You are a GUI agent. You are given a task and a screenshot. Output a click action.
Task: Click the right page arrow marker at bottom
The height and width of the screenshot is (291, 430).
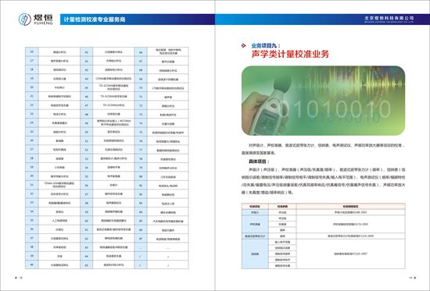pyautogui.click(x=415, y=278)
